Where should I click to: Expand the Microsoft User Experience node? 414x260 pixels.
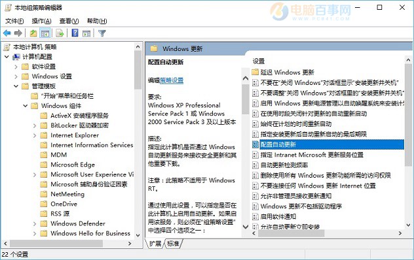click(x=35, y=174)
